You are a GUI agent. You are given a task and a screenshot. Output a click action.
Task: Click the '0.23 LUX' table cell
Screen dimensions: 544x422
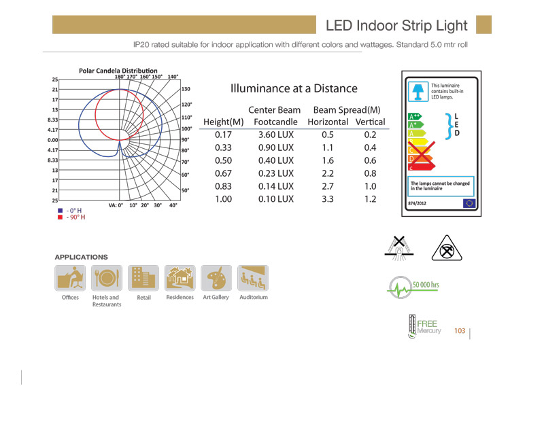(x=276, y=173)
